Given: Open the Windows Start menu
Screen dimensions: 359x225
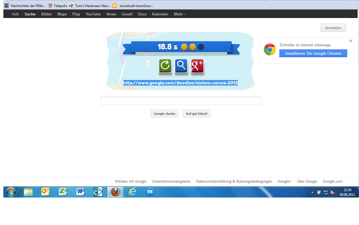Looking at the screenshot, I should (x=11, y=192).
